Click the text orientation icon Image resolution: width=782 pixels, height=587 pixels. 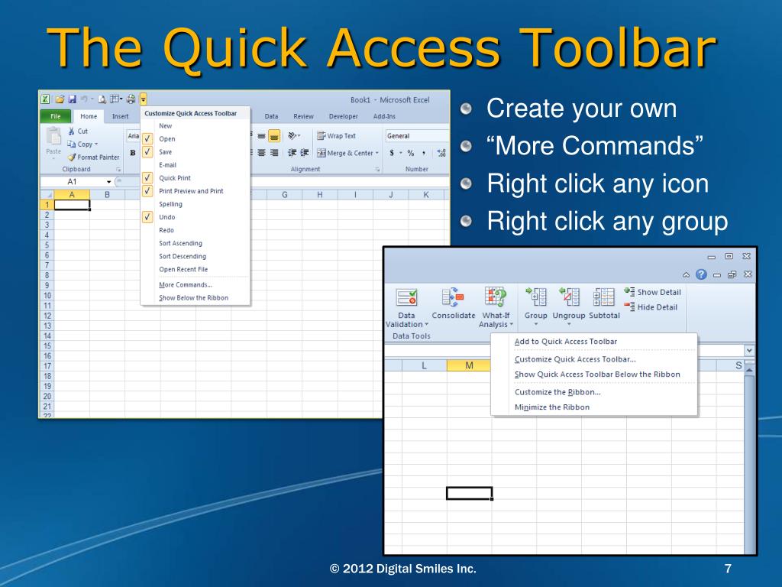point(292,136)
